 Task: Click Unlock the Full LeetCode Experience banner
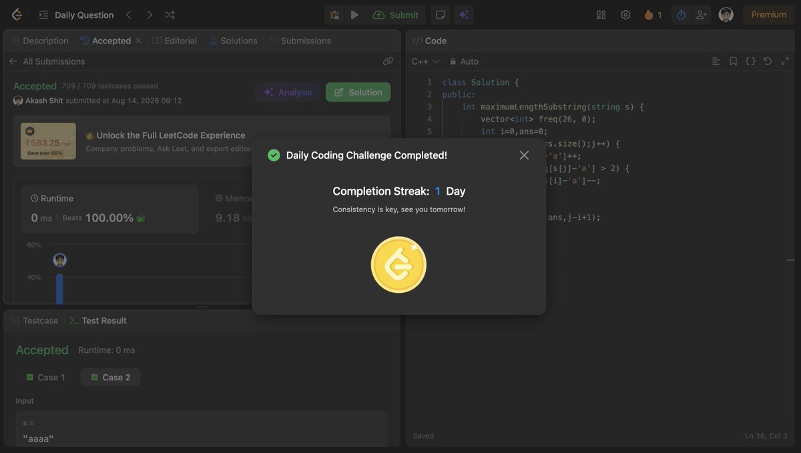202,141
